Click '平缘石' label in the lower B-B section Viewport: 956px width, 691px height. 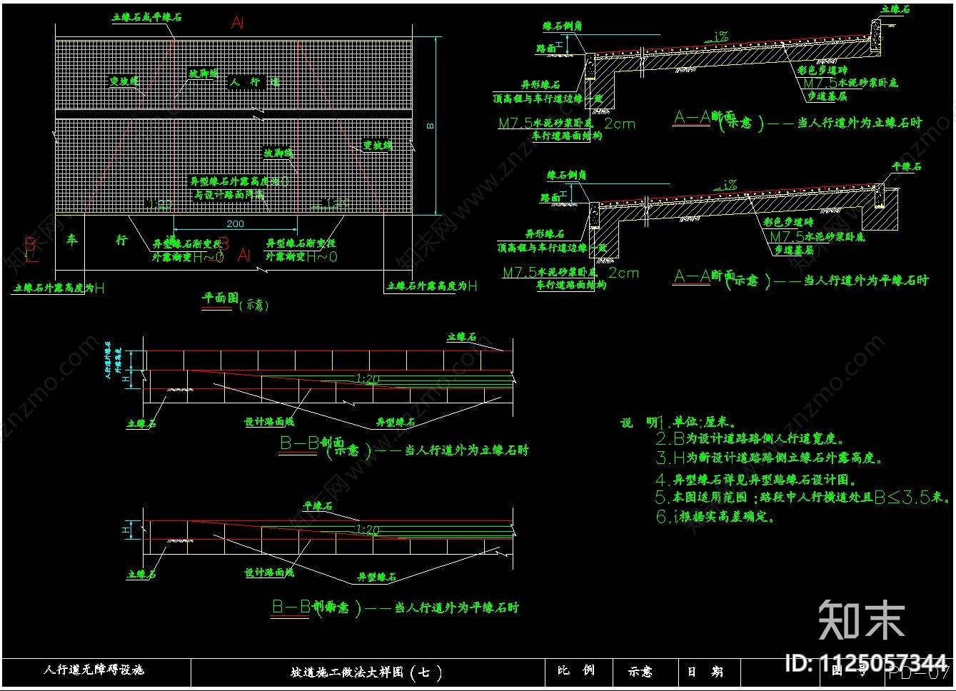(x=318, y=506)
